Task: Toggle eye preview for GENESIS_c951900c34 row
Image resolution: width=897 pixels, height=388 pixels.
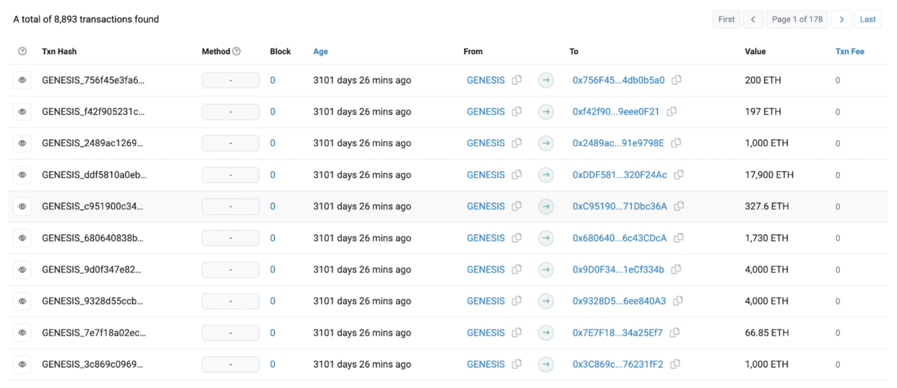Action: coord(22,207)
